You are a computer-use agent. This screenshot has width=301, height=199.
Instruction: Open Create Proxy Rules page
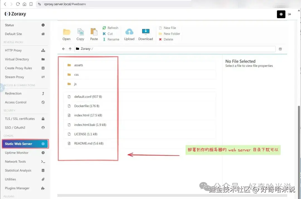pyautogui.click(x=25, y=68)
